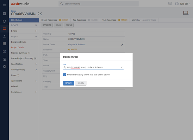The image size is (193, 140).
Task: Click the Search everything field
Action: click(99, 4)
